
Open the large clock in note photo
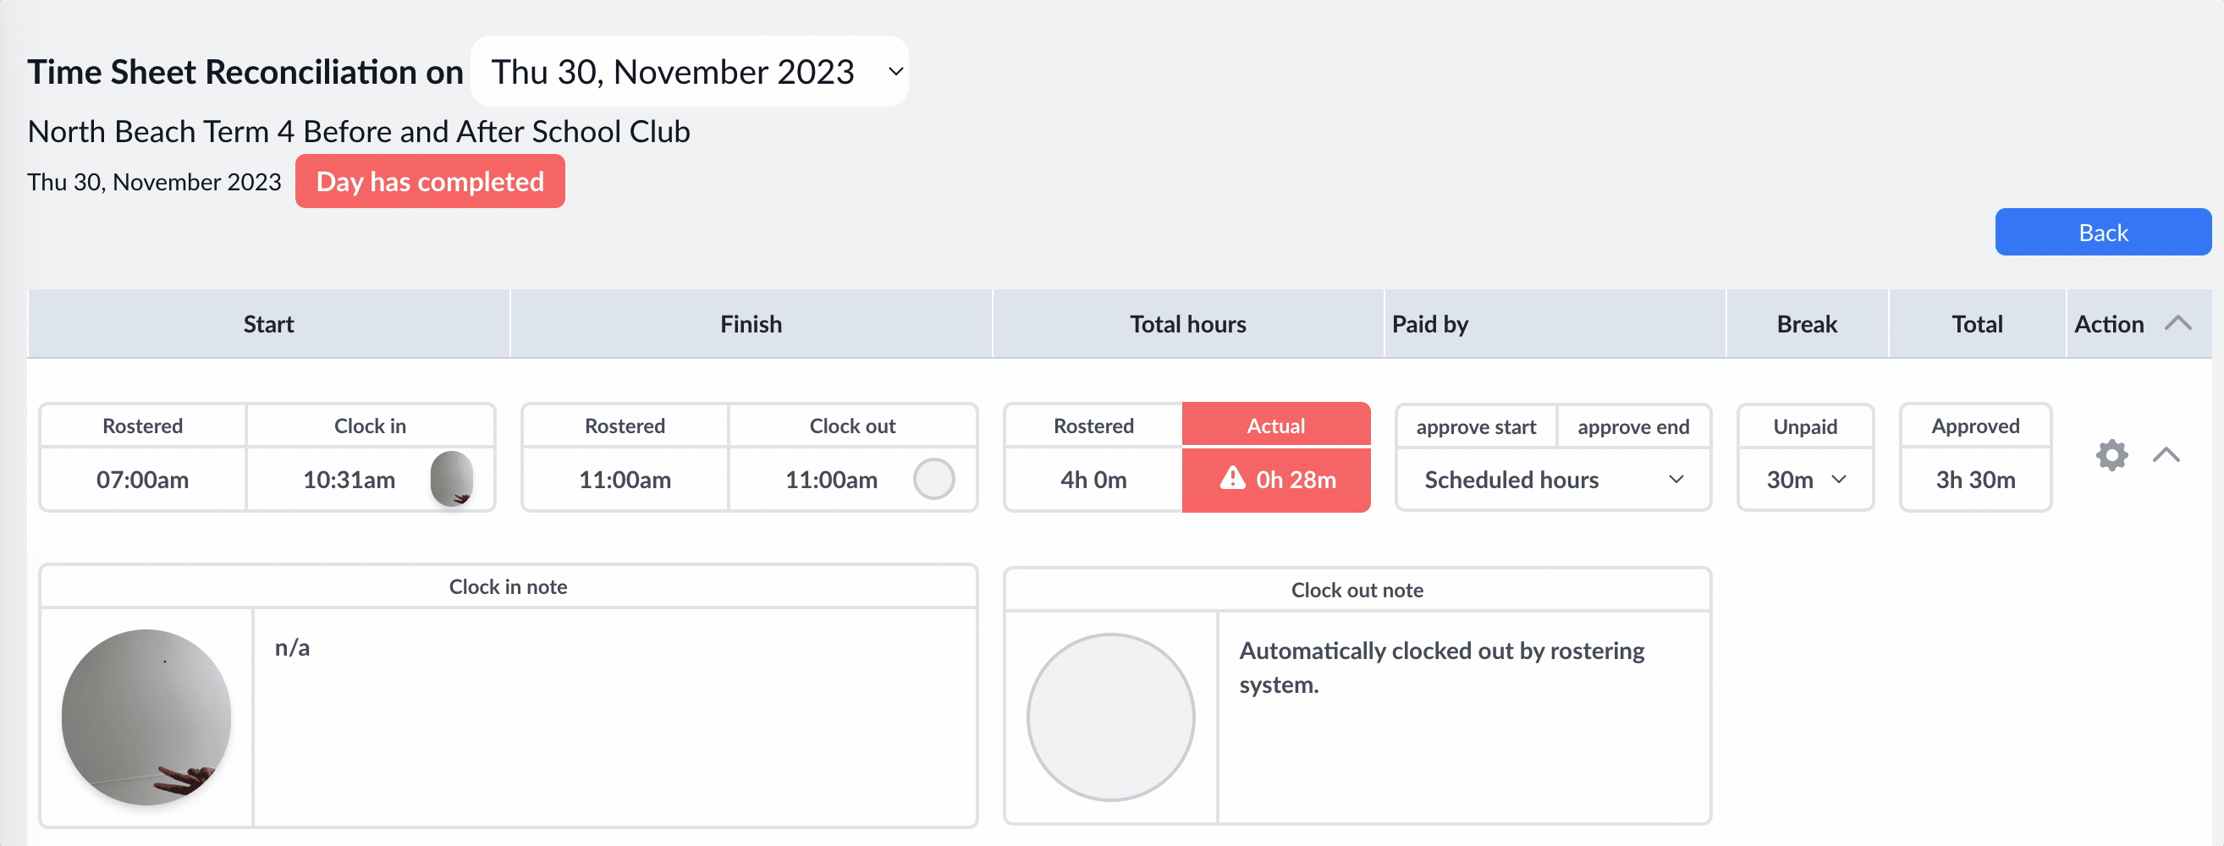[x=146, y=717]
